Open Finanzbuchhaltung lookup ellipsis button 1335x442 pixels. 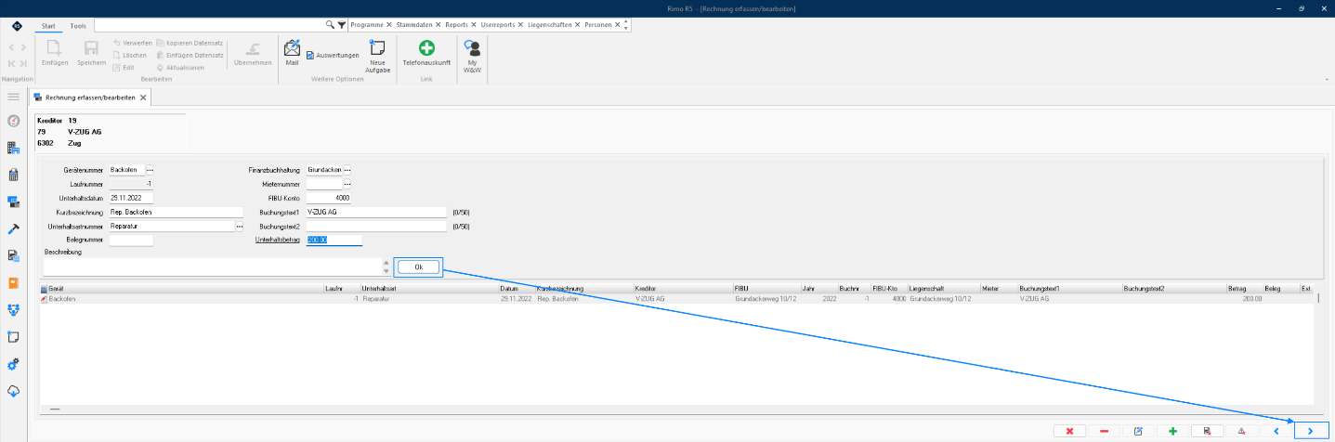click(x=347, y=170)
